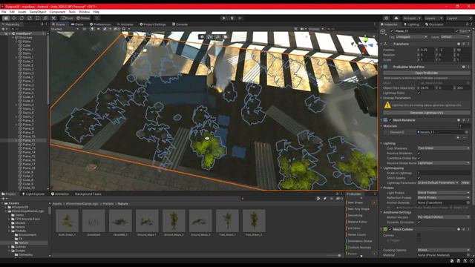The width and height of the screenshot is (475, 267).
Task: Open the Layer Default dropdown
Action: 455,37
